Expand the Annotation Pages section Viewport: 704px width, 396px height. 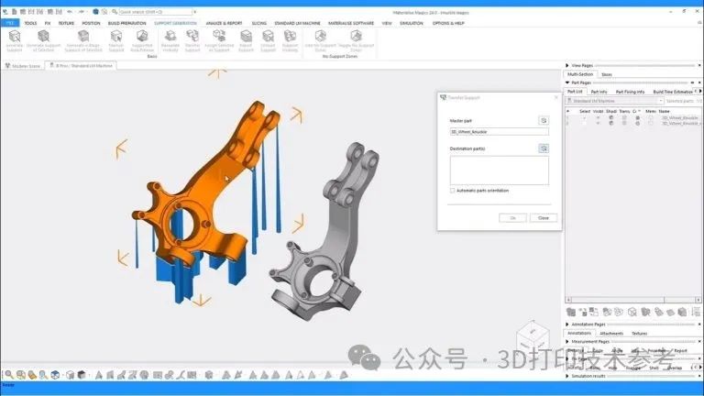pyautogui.click(x=567, y=324)
